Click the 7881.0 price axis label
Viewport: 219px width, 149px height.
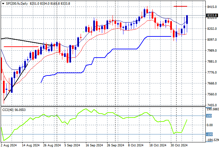point(212,62)
